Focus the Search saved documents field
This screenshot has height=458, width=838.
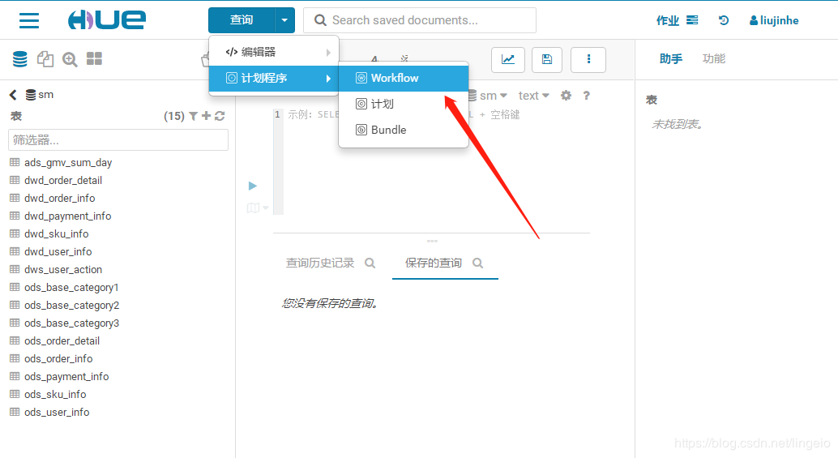(420, 20)
